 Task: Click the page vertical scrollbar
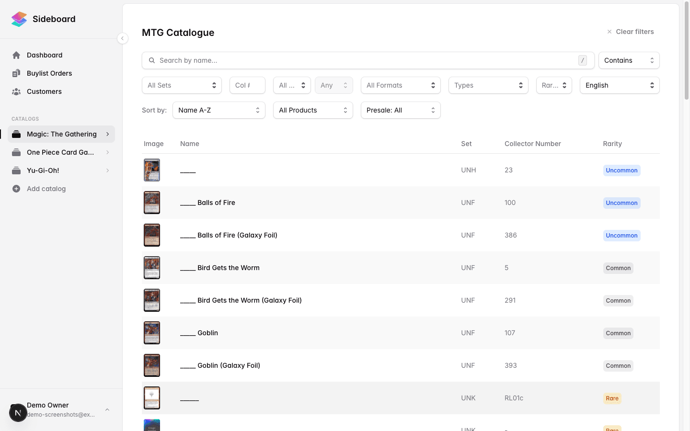pyautogui.click(x=687, y=52)
